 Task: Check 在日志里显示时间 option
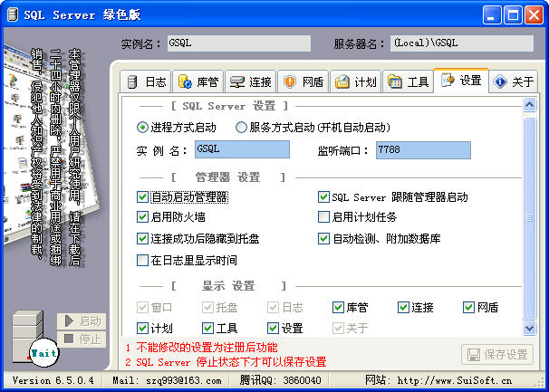point(142,260)
